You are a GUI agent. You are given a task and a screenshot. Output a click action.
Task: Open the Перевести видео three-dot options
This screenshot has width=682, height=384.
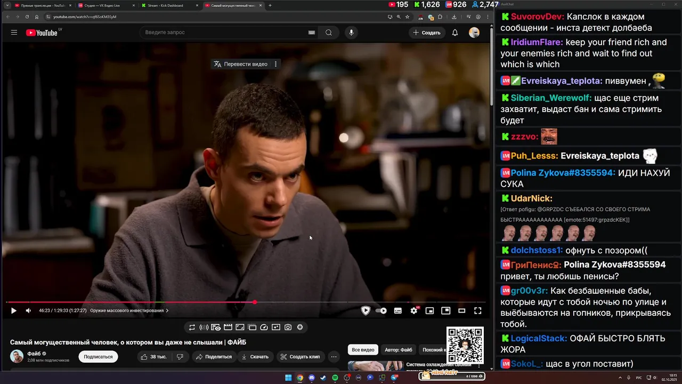tap(275, 64)
